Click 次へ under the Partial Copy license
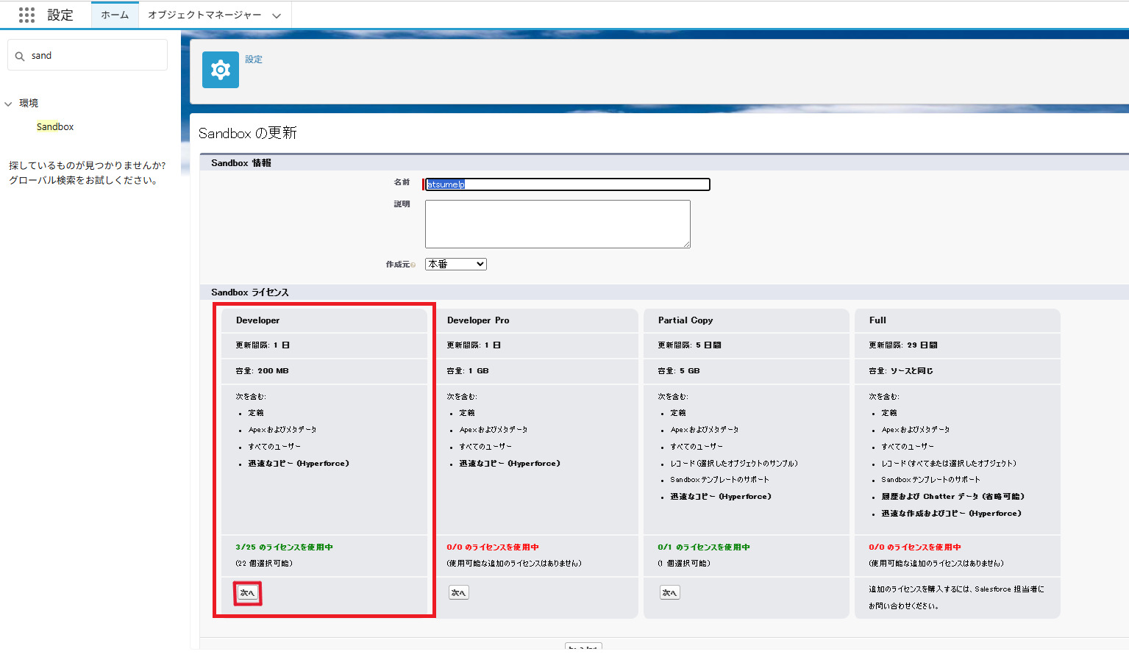Screen dimensions: 1129x654 click(670, 593)
